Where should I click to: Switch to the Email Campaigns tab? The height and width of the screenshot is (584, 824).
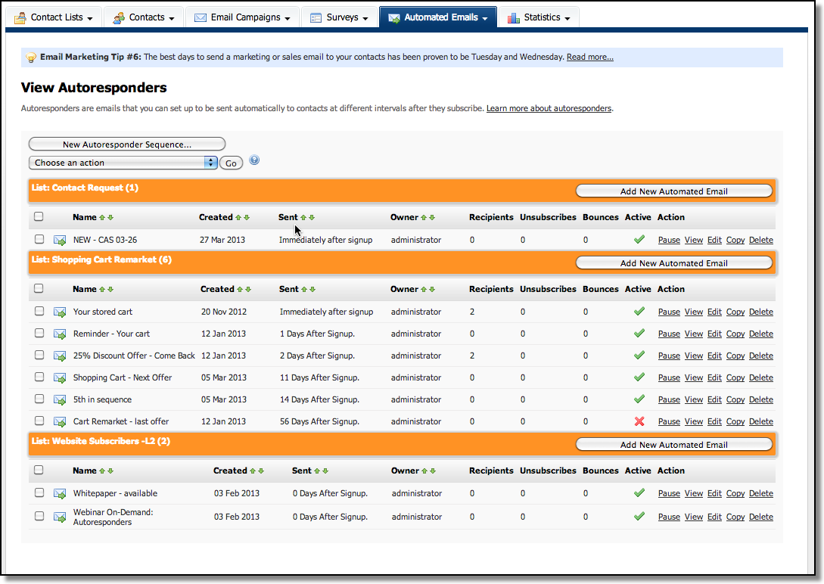click(241, 17)
